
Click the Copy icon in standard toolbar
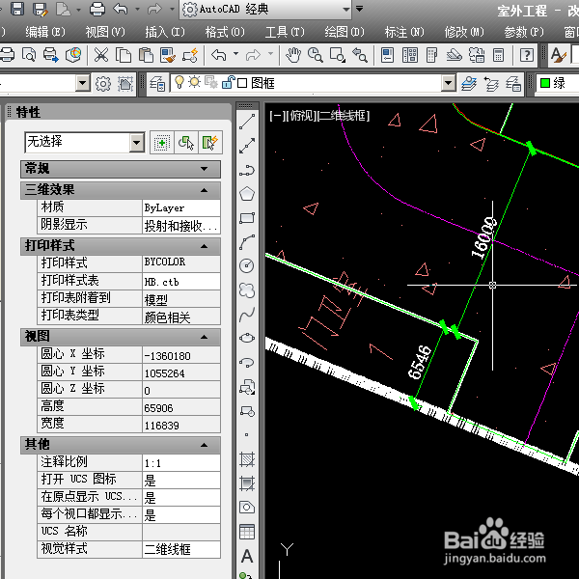[x=123, y=55]
